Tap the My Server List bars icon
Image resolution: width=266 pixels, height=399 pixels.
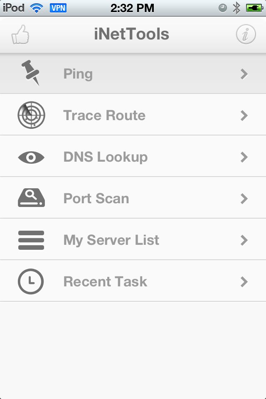31,240
